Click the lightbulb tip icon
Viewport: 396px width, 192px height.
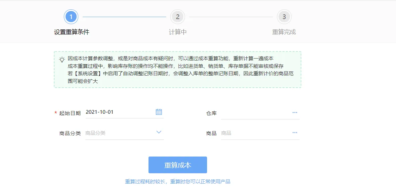[x=62, y=60]
